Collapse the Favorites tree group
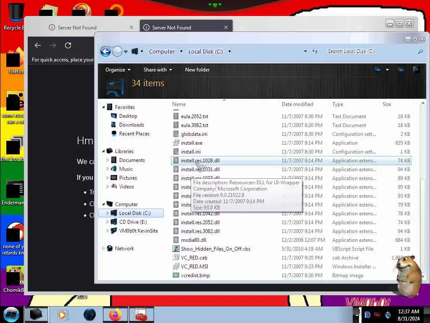Image resolution: width=430 pixels, height=323 pixels. pos(103,107)
